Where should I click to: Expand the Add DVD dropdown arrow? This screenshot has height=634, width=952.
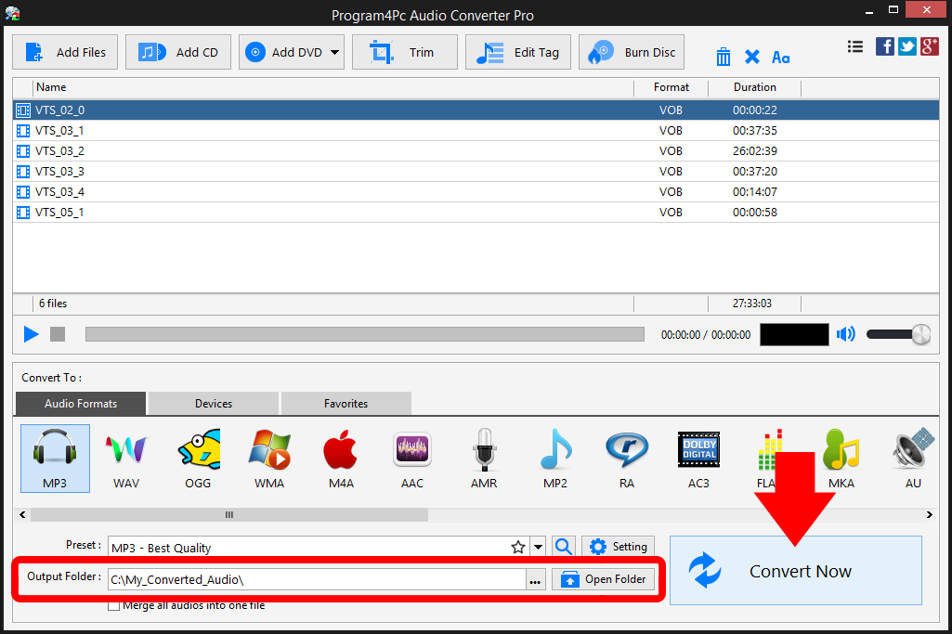point(336,52)
